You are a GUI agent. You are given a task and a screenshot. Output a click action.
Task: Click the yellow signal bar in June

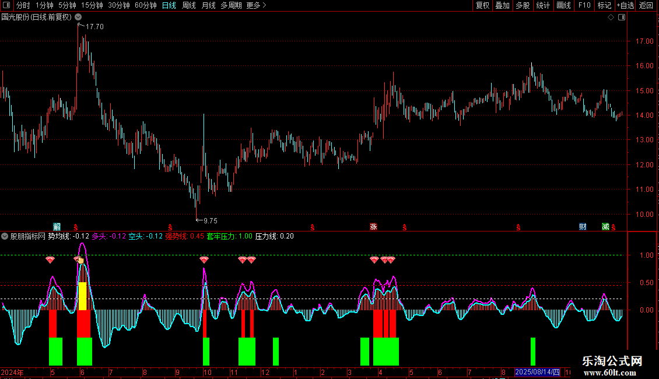tap(83, 296)
